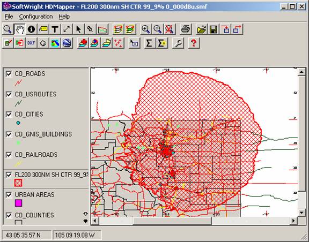The height and width of the screenshot is (242, 309).
Task: Open help with red question mark
Action: point(194,43)
